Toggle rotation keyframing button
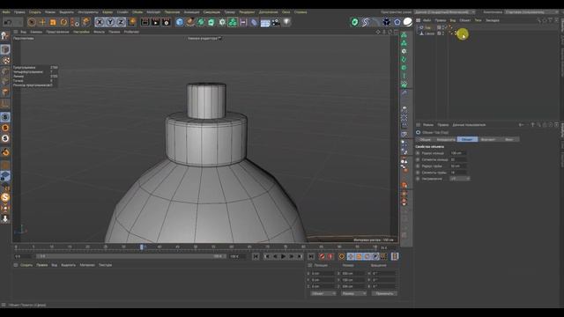The height and width of the screenshot is (317, 564). (367, 256)
